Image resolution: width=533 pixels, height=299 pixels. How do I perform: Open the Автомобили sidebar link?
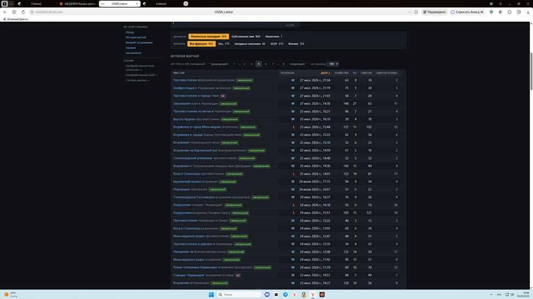pos(133,53)
